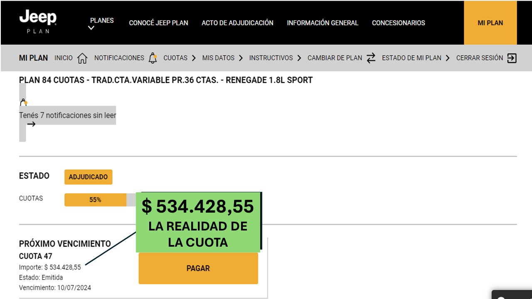
Task: Click the ESTADO label
Action: pos(34,176)
